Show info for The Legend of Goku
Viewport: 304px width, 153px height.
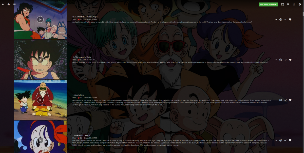(x=280, y=60)
